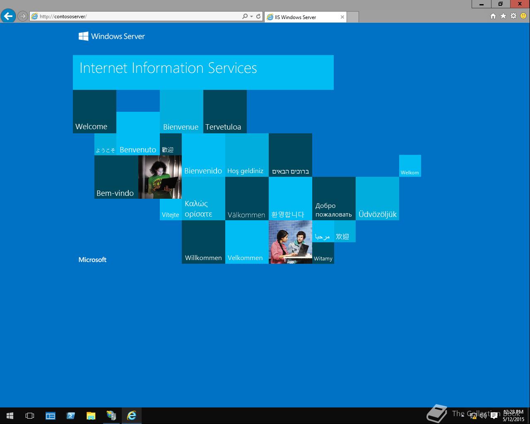Open Task View on the taskbar
This screenshot has width=530, height=424.
pyautogui.click(x=30, y=416)
